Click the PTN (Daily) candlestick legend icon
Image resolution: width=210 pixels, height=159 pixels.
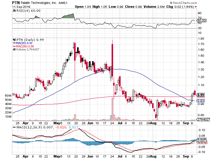(13, 40)
